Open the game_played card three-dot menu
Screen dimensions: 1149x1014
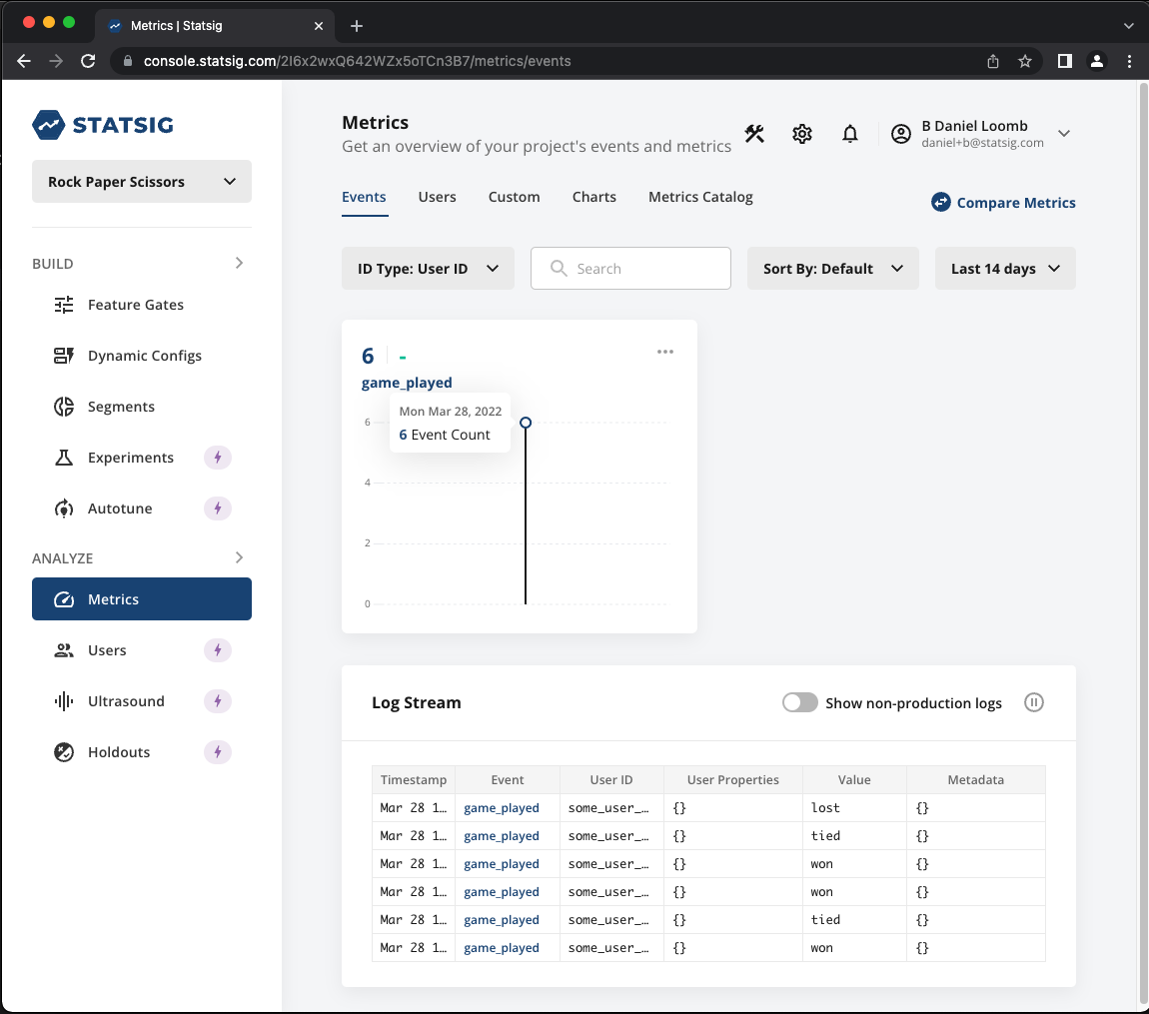(x=665, y=352)
